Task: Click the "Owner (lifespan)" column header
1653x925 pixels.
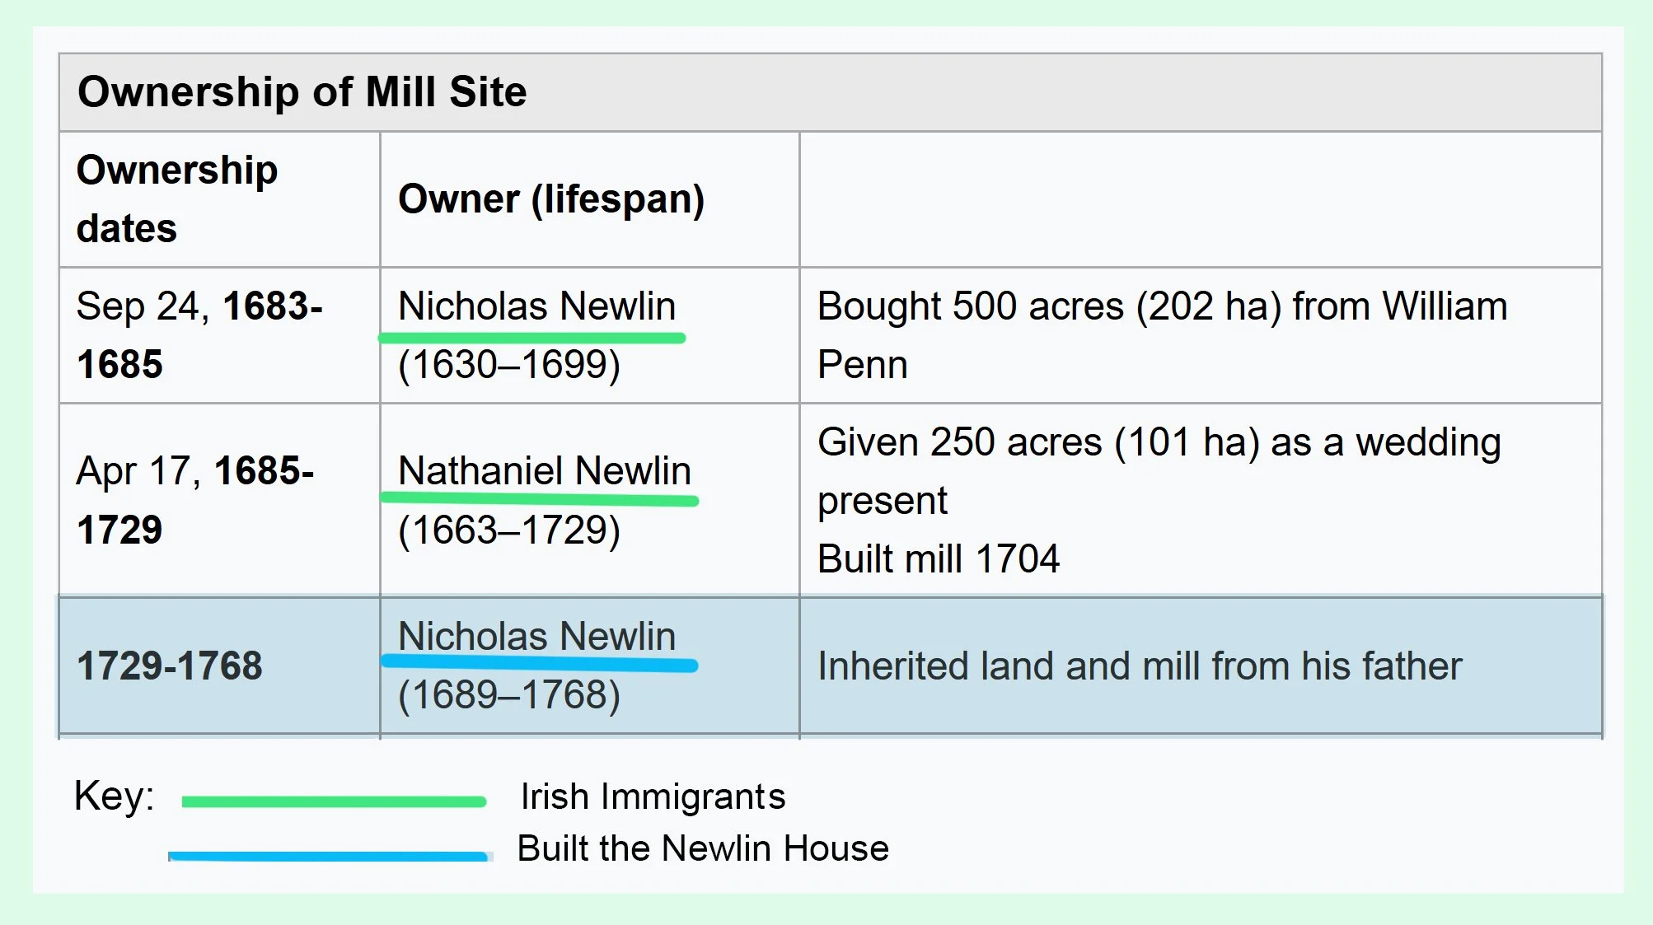Action: click(550, 199)
